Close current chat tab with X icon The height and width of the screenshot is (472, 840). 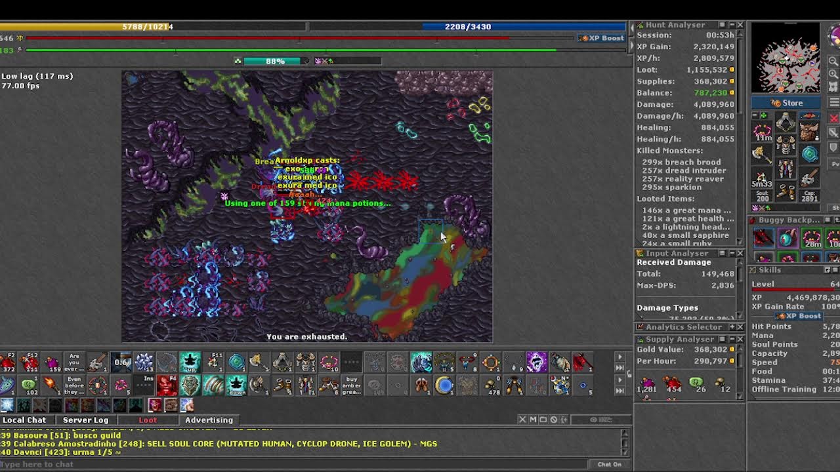click(522, 420)
